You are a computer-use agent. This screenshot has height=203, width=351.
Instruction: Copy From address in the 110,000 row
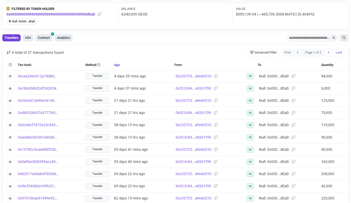[216, 125]
